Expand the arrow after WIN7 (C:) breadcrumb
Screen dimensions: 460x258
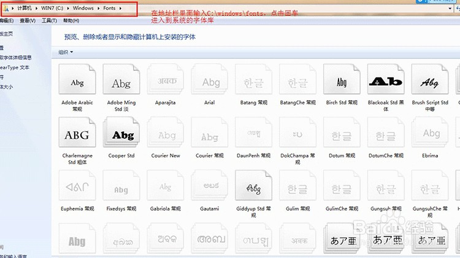tap(68, 8)
